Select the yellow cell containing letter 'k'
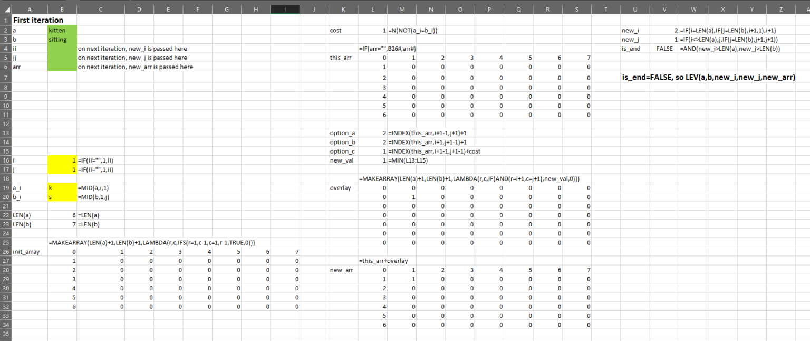Viewport: 810px width, 341px height. tap(62, 187)
